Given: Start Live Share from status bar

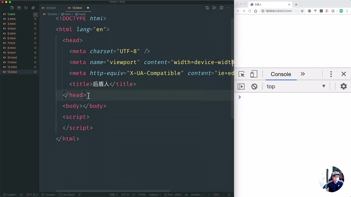Looking at the screenshot, I should pos(66,195).
